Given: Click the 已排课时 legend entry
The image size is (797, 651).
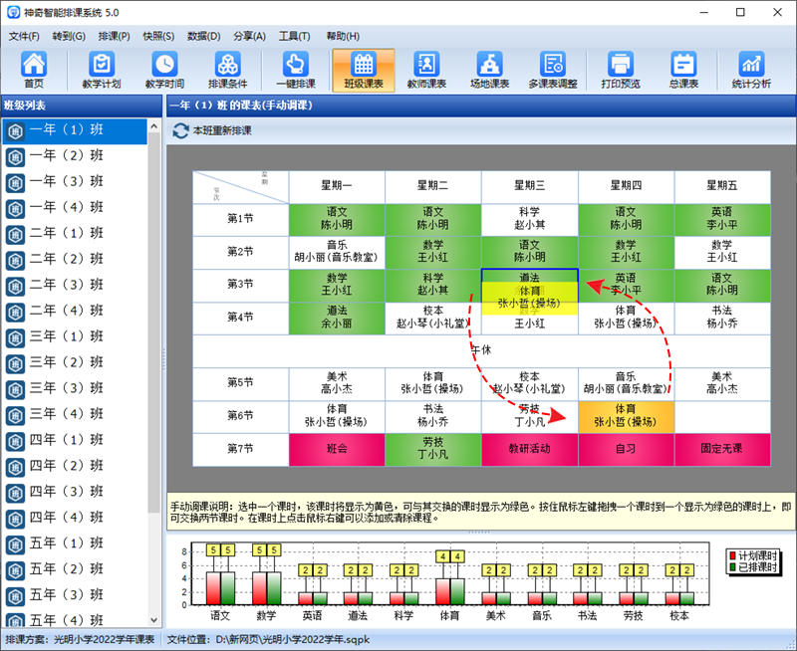Looking at the screenshot, I should pos(753,566).
